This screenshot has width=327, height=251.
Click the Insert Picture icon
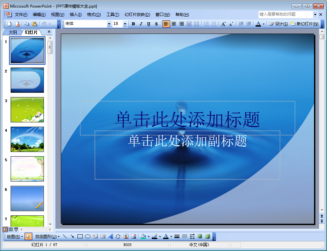click(x=134, y=236)
